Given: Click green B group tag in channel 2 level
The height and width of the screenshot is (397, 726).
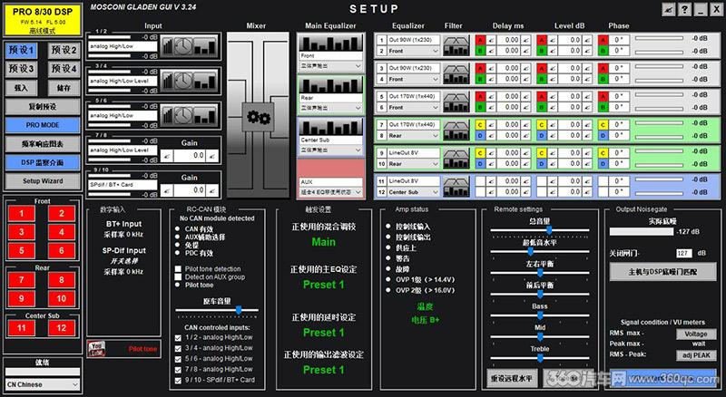Looking at the screenshot, I should point(541,51).
